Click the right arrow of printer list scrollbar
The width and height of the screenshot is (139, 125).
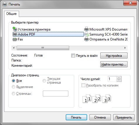[125, 48]
